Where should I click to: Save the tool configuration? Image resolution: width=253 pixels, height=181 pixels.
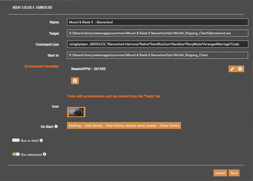234,173
